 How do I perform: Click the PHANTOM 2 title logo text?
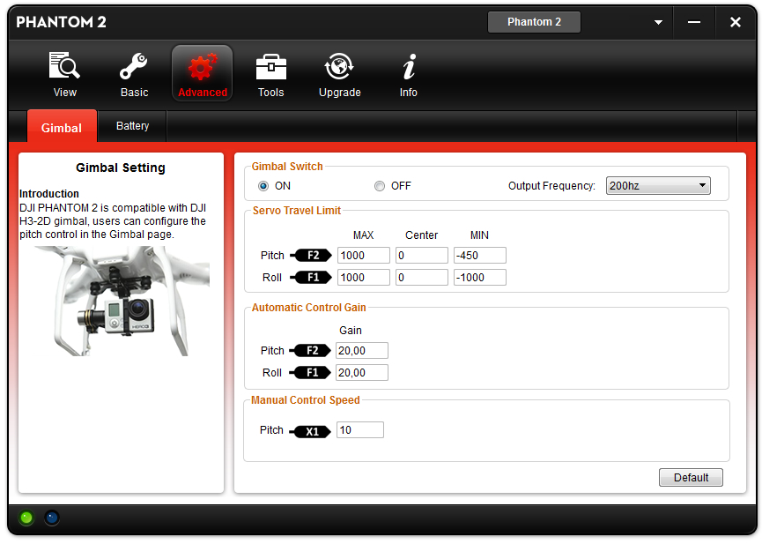tap(62, 22)
